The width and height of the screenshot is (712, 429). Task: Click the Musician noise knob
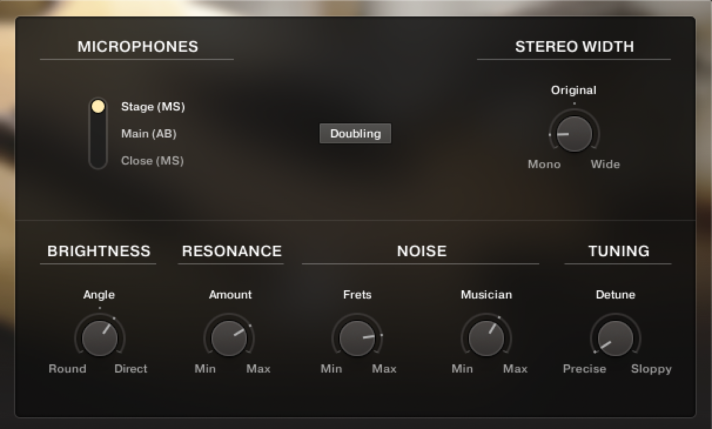(x=486, y=338)
